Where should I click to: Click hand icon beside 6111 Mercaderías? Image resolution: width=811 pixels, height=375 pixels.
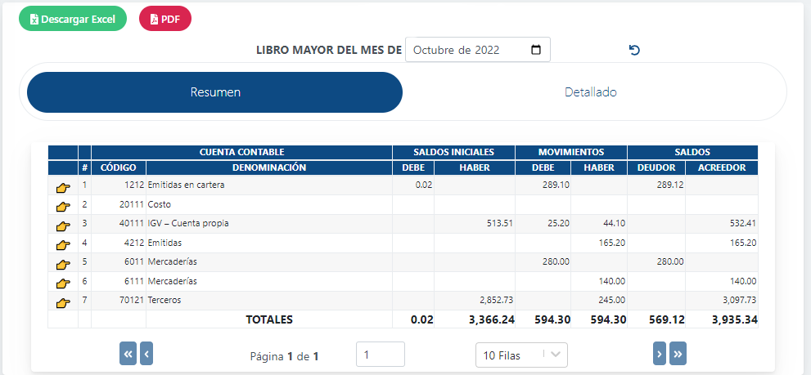point(62,283)
